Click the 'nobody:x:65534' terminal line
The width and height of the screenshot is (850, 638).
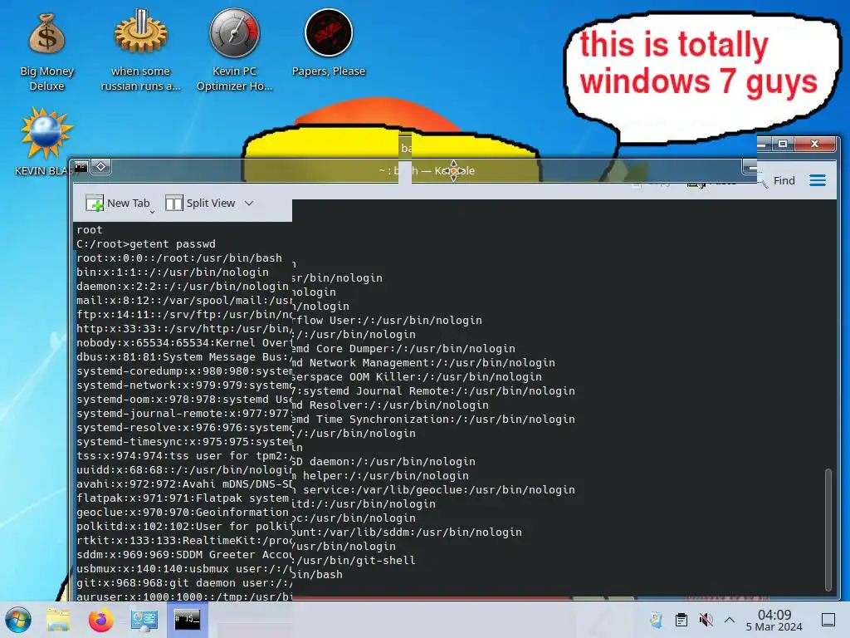(183, 343)
